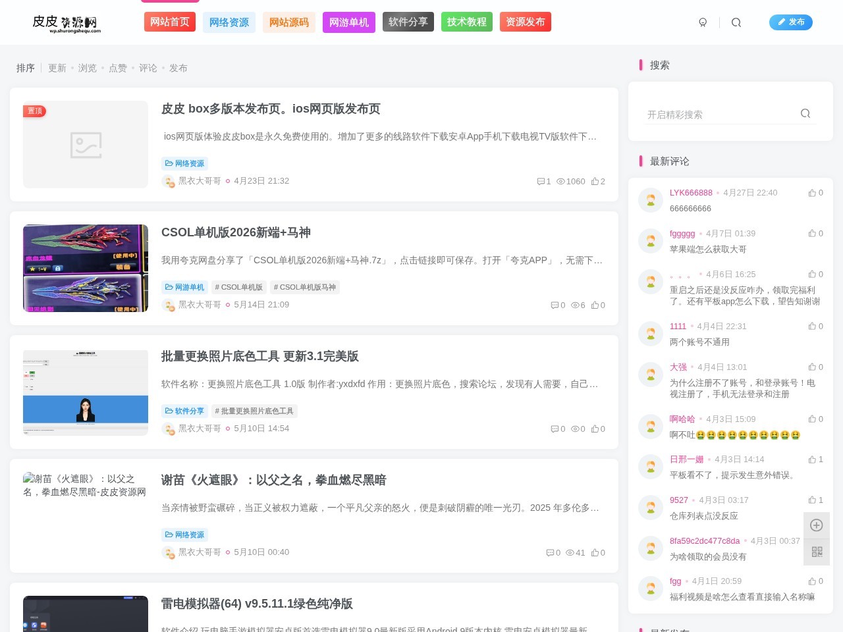
Task: Open the 网络资源 menu item
Action: (x=229, y=22)
